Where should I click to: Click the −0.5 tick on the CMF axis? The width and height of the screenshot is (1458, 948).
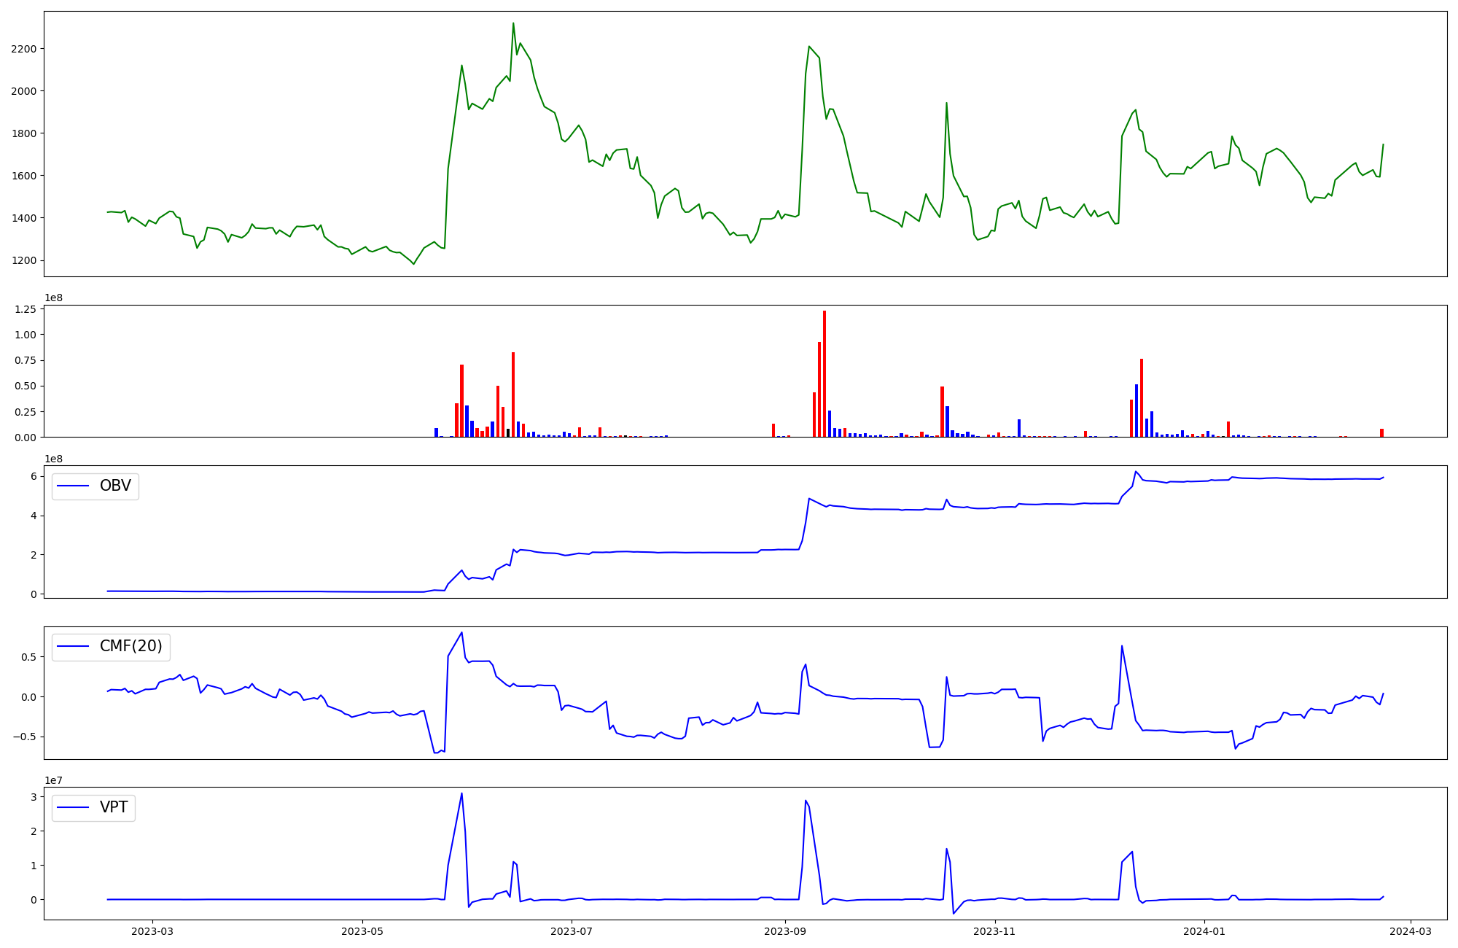pos(24,737)
